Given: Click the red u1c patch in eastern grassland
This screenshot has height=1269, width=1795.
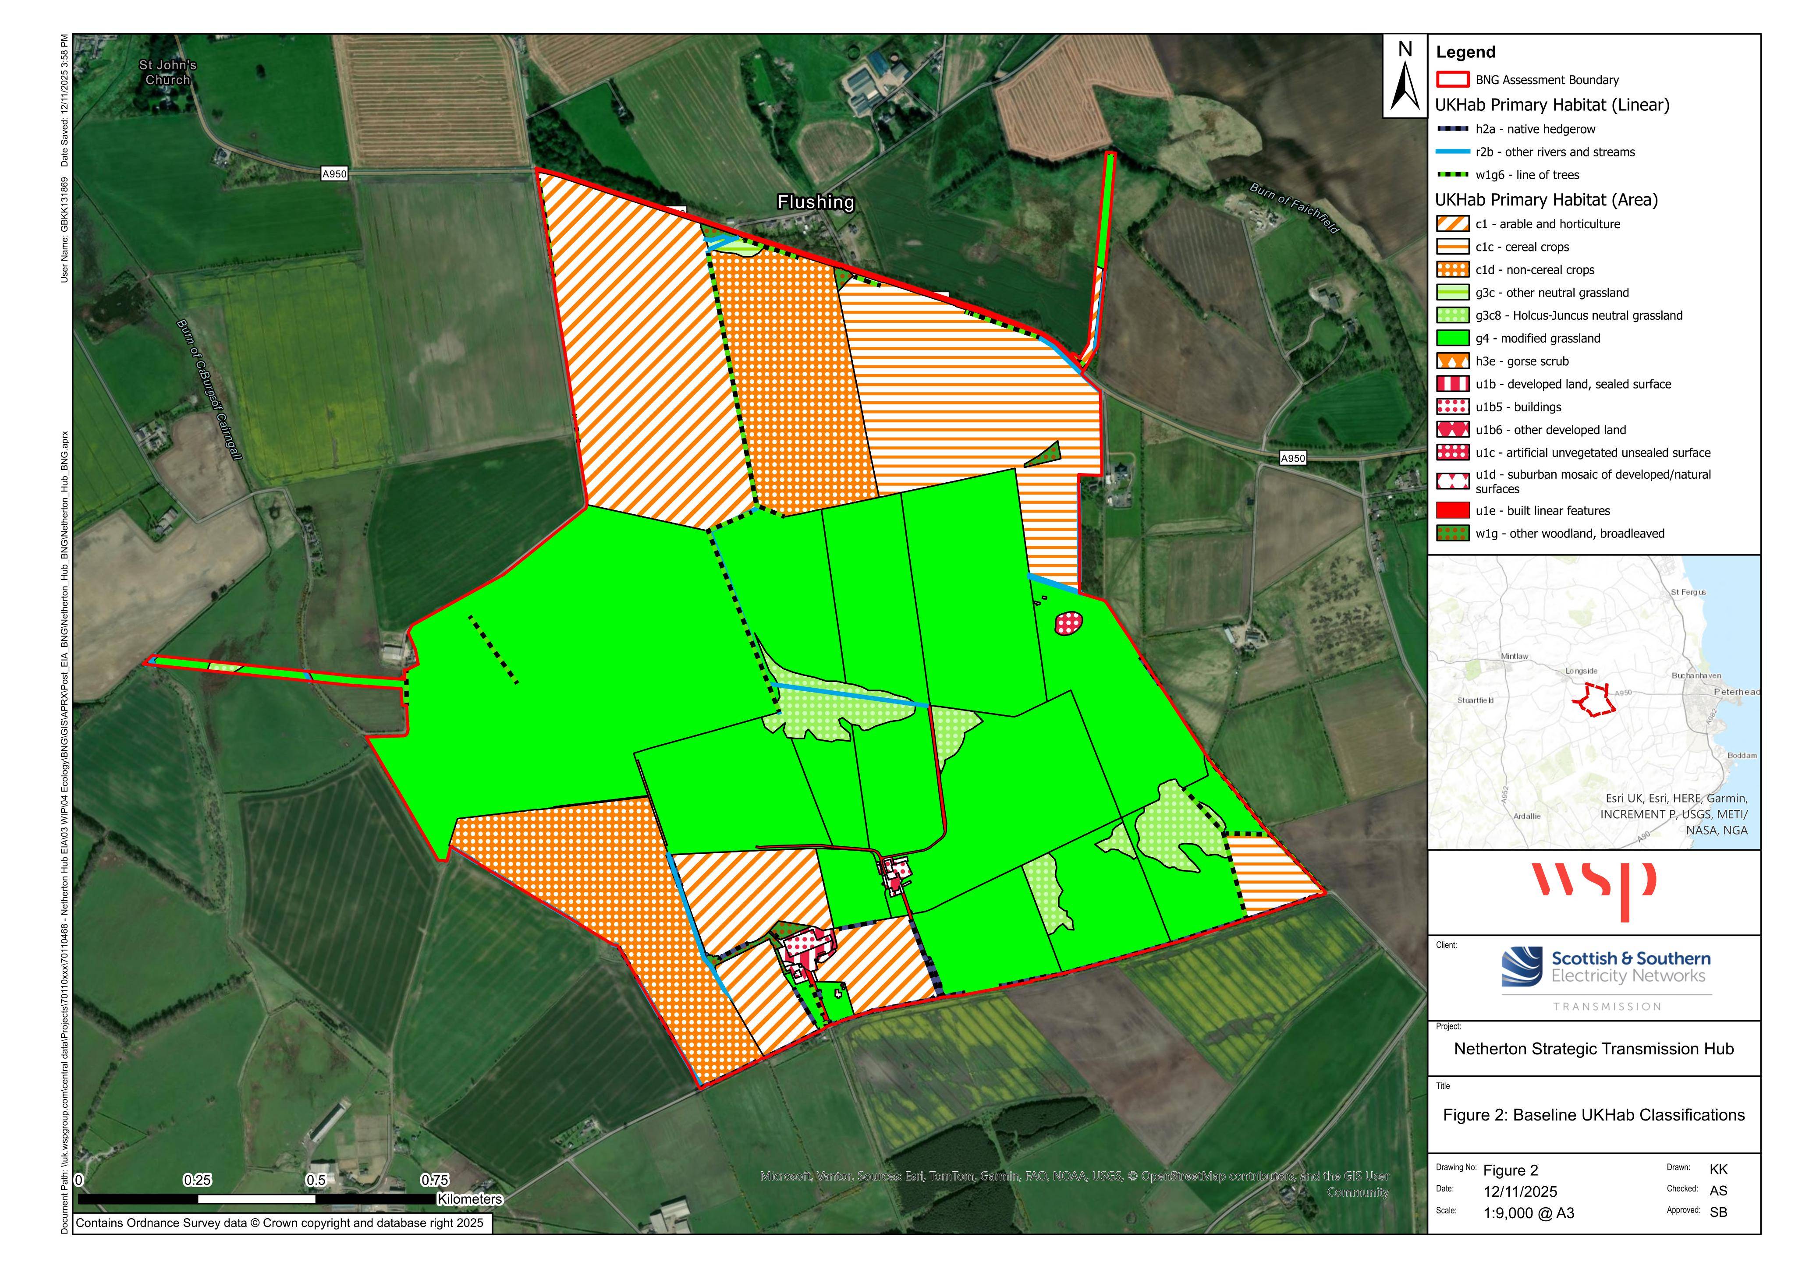Looking at the screenshot, I should [x=1069, y=623].
